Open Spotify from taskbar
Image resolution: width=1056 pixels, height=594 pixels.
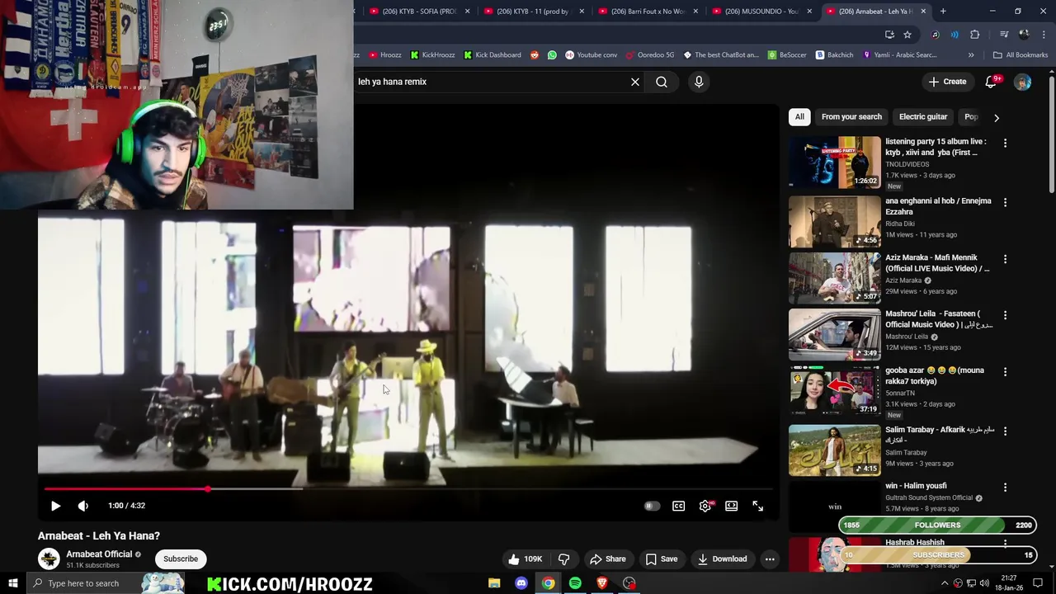tap(575, 583)
